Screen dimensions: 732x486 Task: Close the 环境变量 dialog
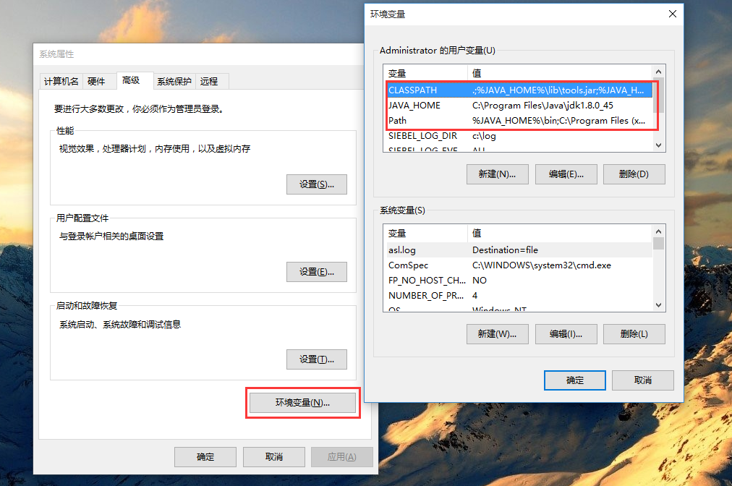point(672,14)
